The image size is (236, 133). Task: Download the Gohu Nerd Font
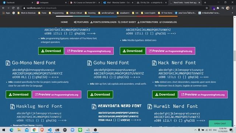(x=100, y=95)
